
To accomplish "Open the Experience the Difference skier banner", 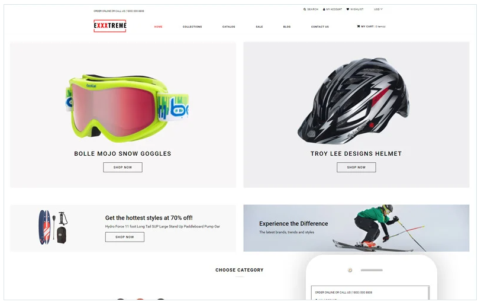I will [356, 228].
